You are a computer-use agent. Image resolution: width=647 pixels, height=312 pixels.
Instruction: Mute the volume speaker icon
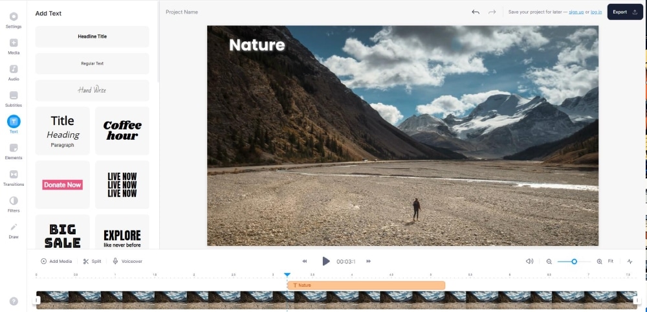[x=529, y=262]
